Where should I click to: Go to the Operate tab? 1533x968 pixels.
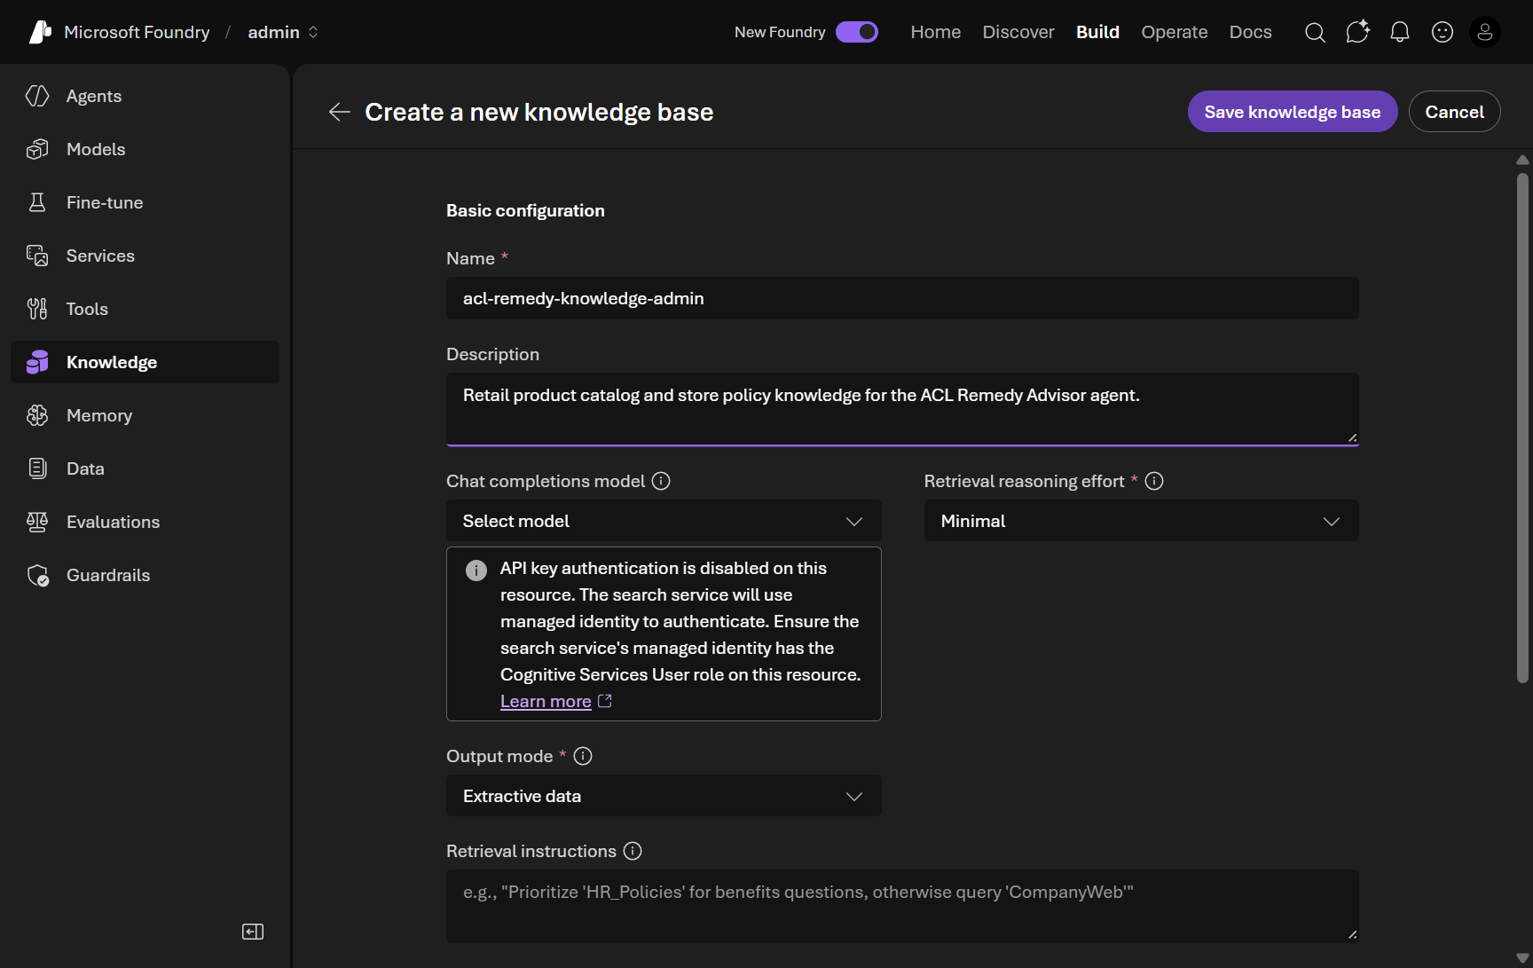point(1174,32)
